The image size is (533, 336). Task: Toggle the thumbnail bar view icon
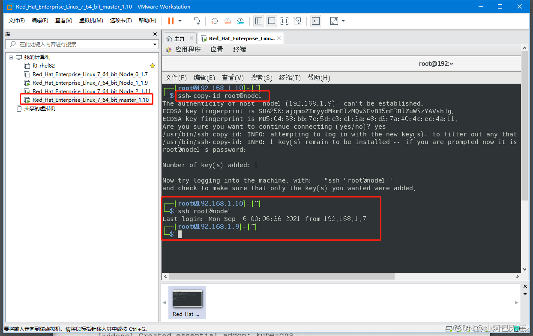[271, 21]
